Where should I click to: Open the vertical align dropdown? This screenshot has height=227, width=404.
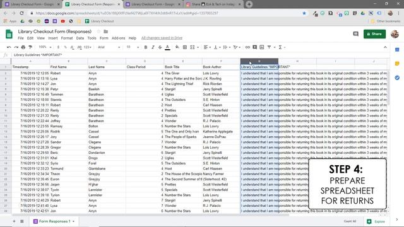(217, 47)
